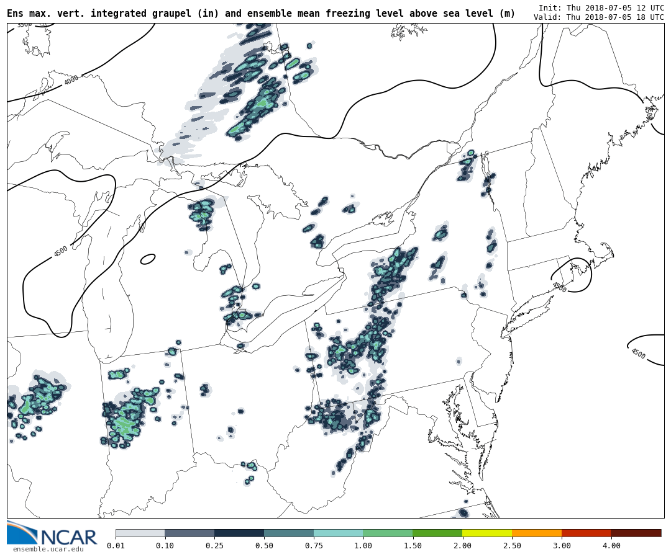This screenshot has width=671, height=557.
Task: Pick the dark brown 4.00+ legend swatch
Action: [636, 533]
